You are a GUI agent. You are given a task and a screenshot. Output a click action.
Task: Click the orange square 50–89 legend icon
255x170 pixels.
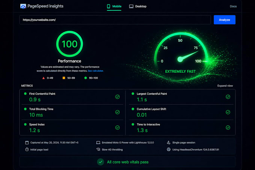pos(64,78)
